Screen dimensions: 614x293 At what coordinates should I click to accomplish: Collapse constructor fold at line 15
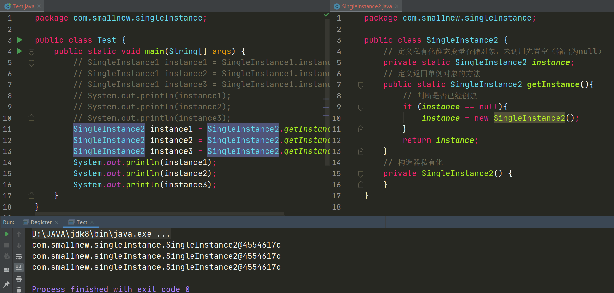pyautogui.click(x=361, y=174)
